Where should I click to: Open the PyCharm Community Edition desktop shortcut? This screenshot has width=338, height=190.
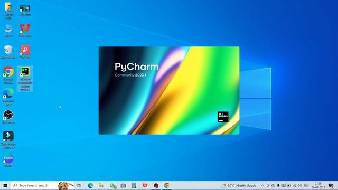tap(25, 79)
